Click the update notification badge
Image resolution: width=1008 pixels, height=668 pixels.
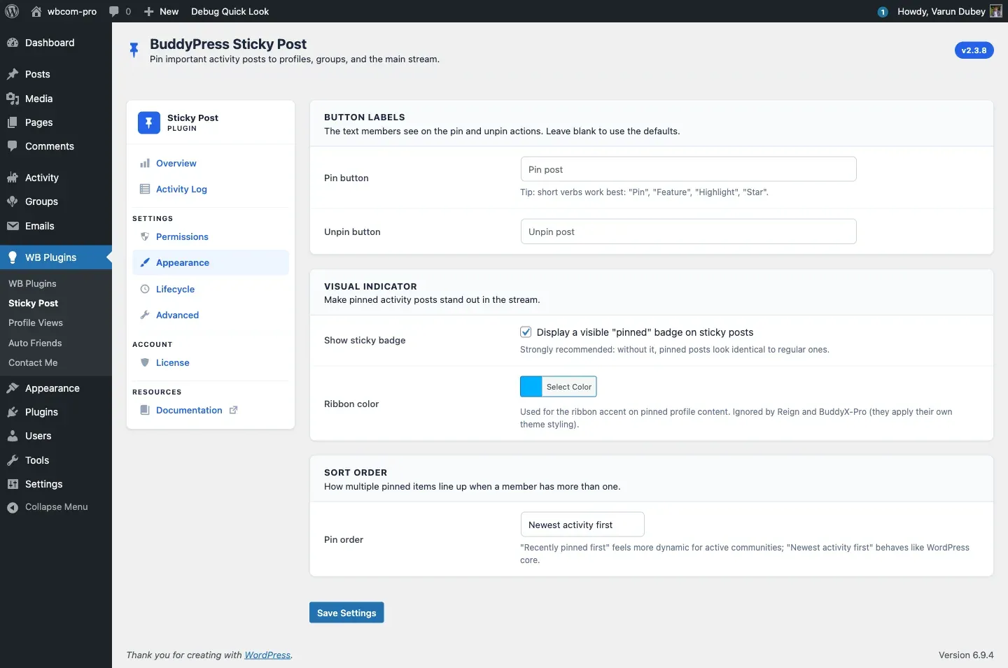tap(883, 12)
